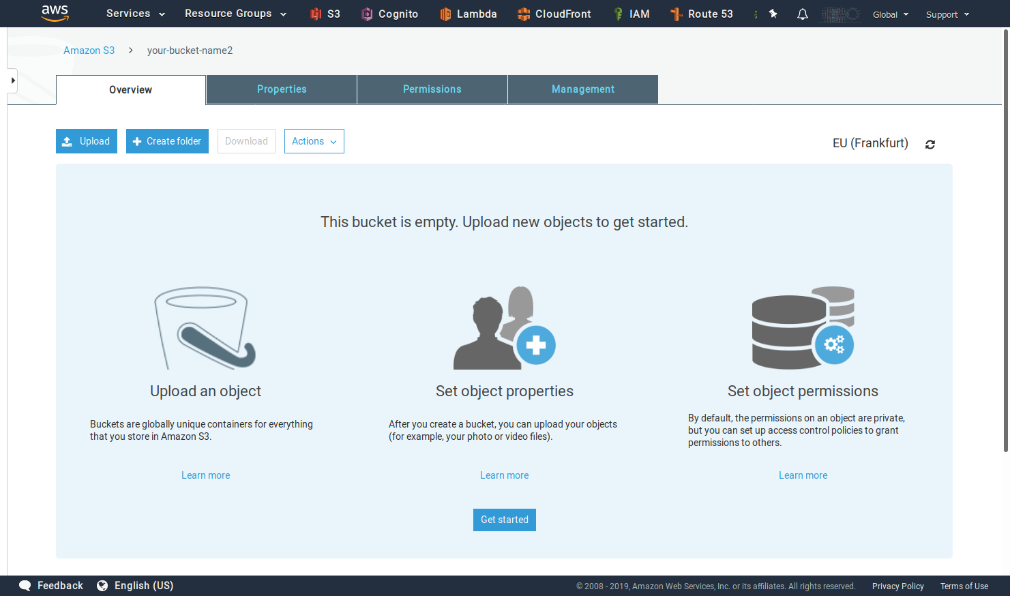1010x596 pixels.
Task: Open the Route 53 shortcut
Action: tap(701, 14)
